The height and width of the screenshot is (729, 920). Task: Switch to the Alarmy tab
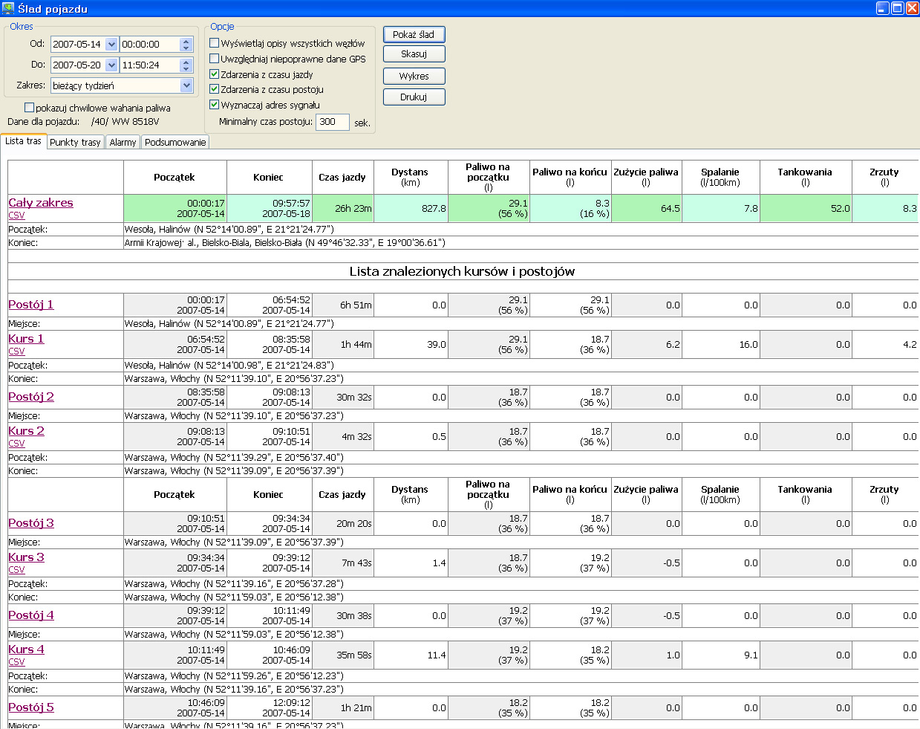[x=123, y=142]
